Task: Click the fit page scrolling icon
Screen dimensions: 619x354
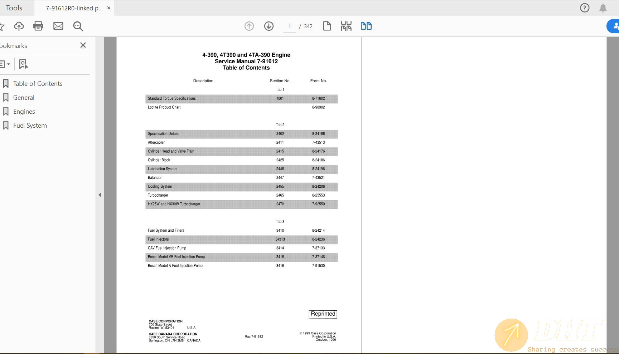Action: click(x=346, y=26)
